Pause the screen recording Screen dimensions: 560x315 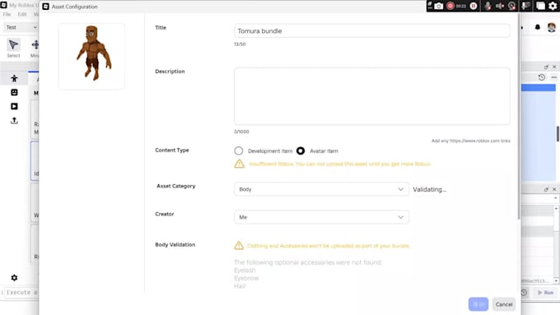coord(474,6)
